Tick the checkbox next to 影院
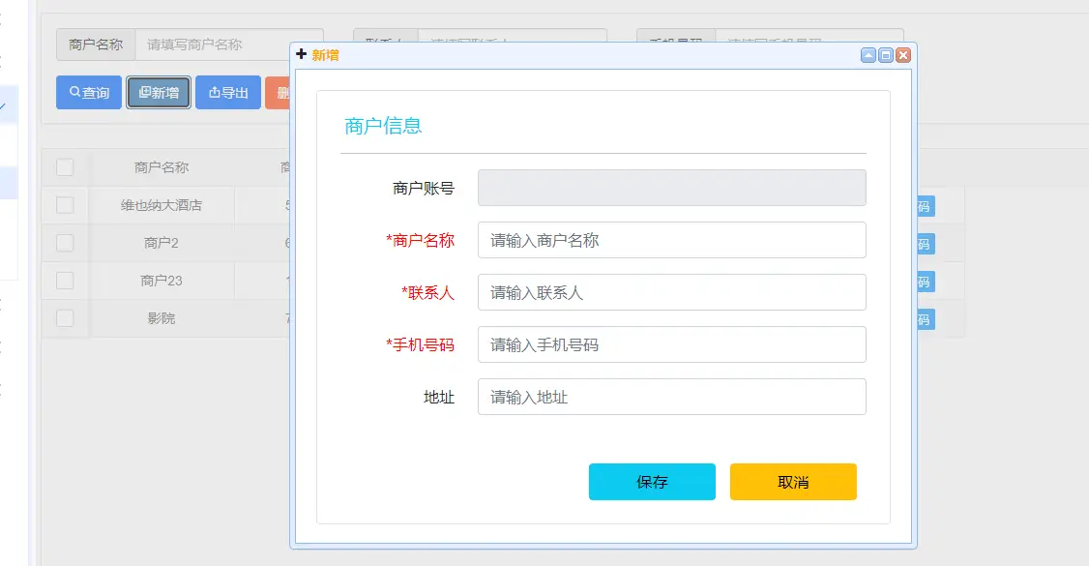 point(65,318)
